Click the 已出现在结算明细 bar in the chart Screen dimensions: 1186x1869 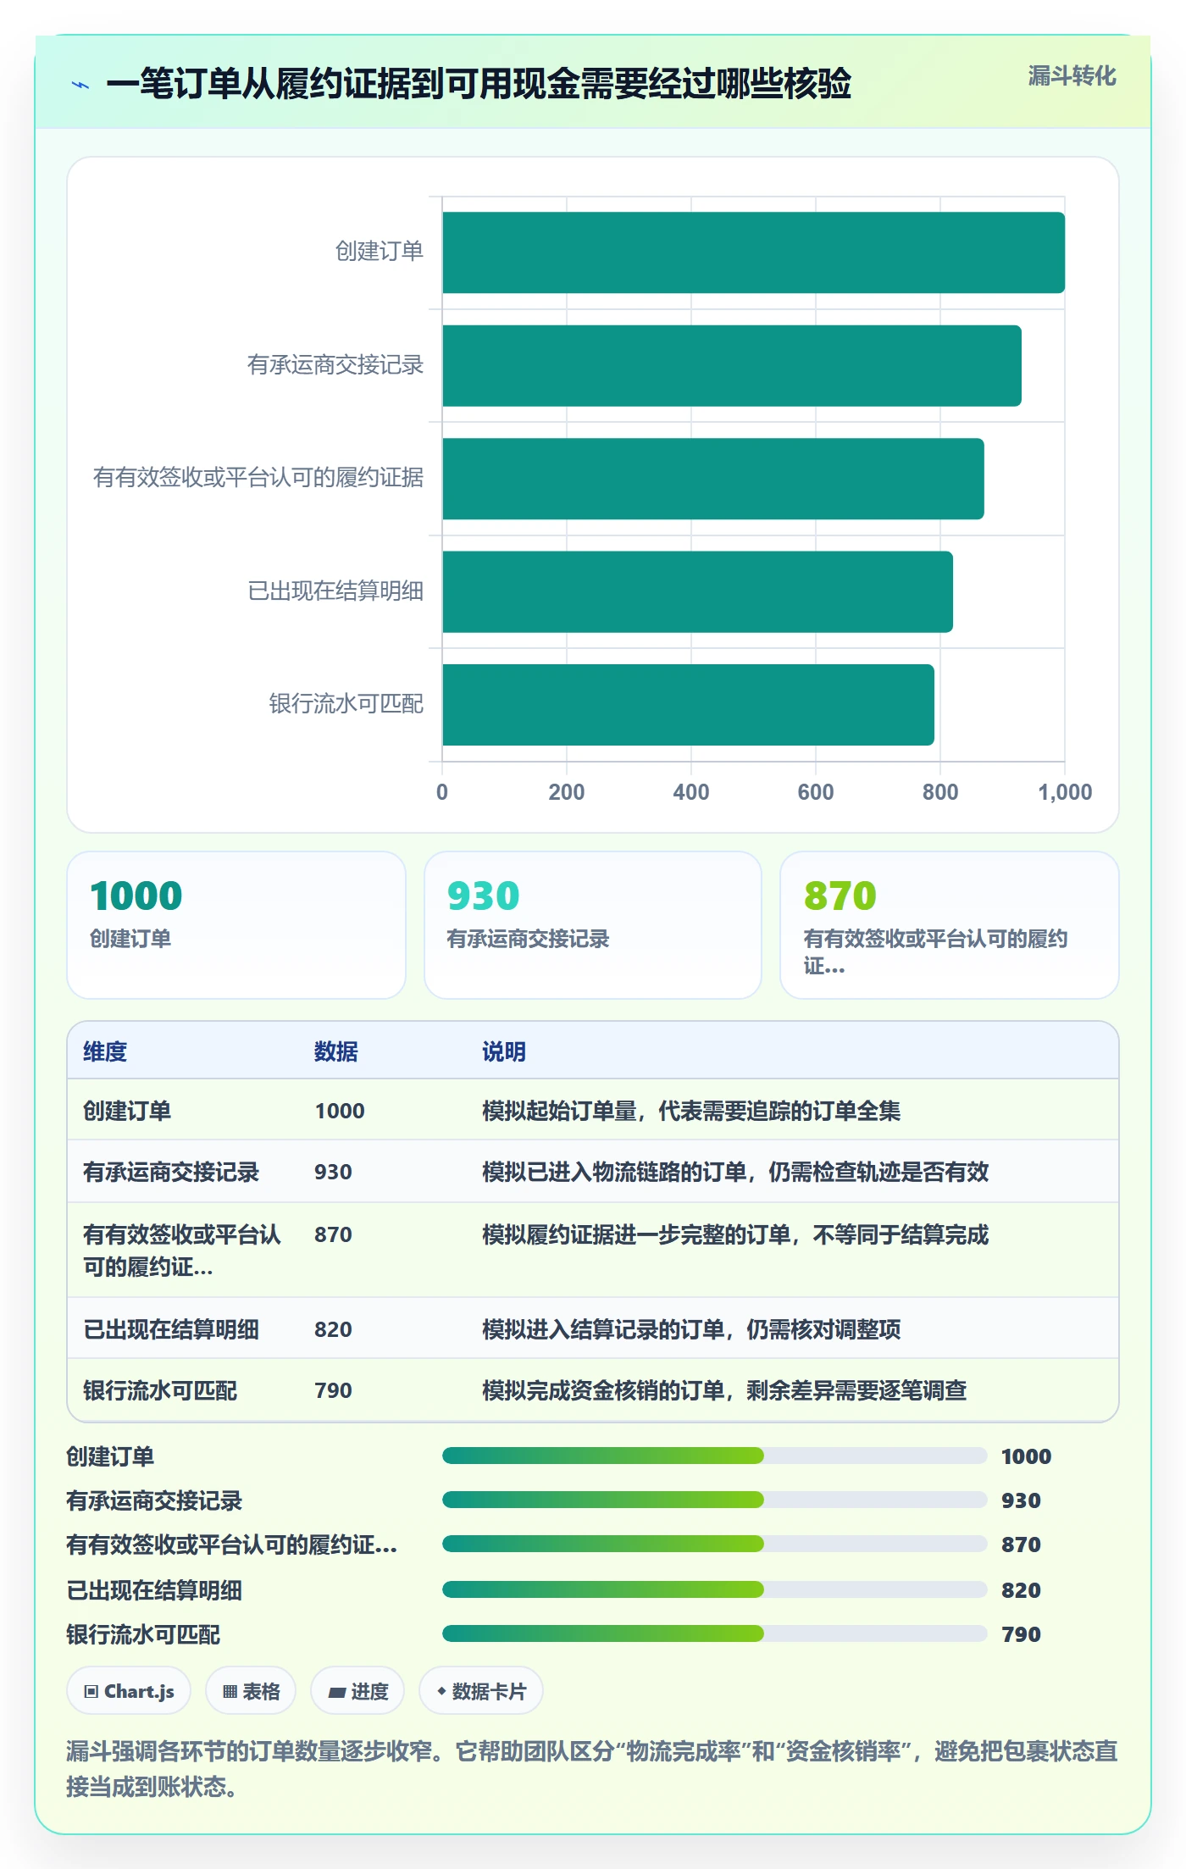point(697,592)
